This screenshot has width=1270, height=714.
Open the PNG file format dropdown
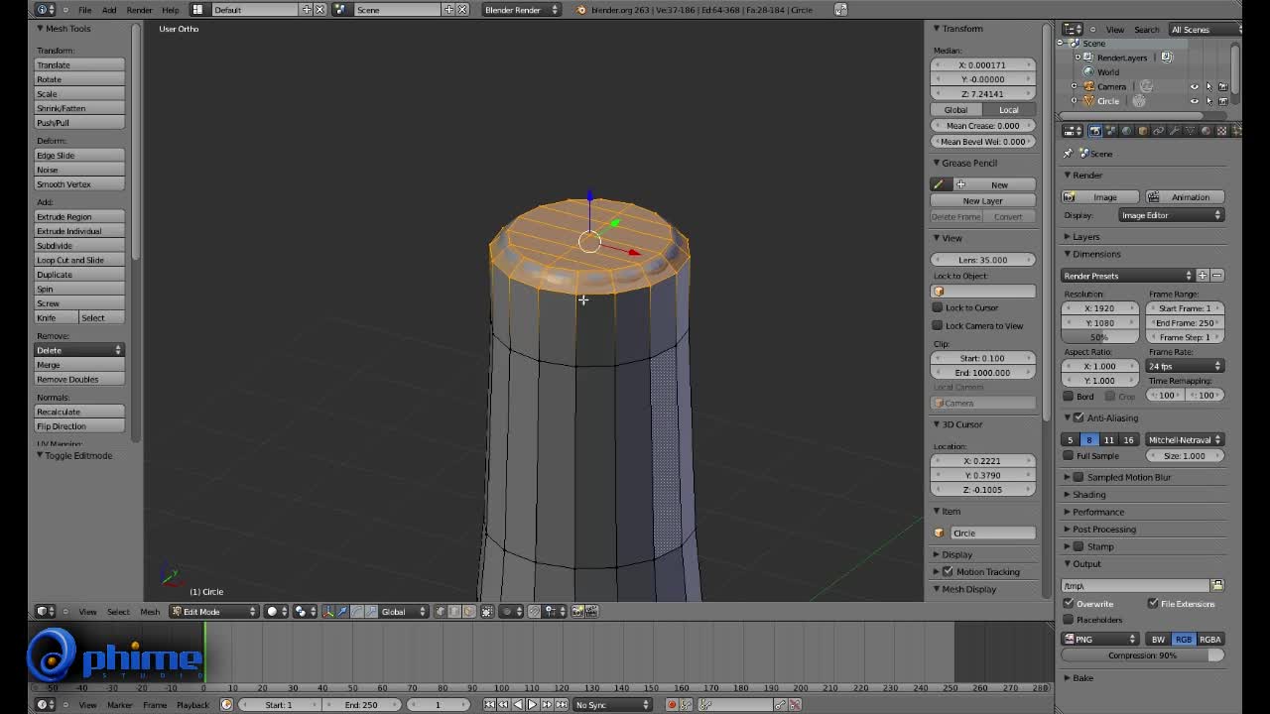1099,639
